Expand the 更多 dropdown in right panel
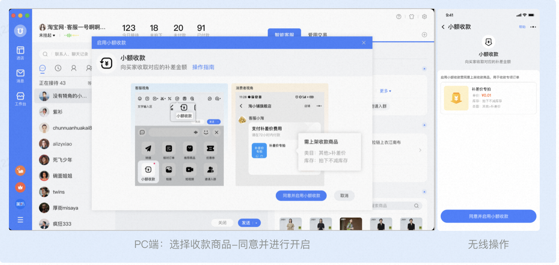559x265 pixels. pos(385,91)
